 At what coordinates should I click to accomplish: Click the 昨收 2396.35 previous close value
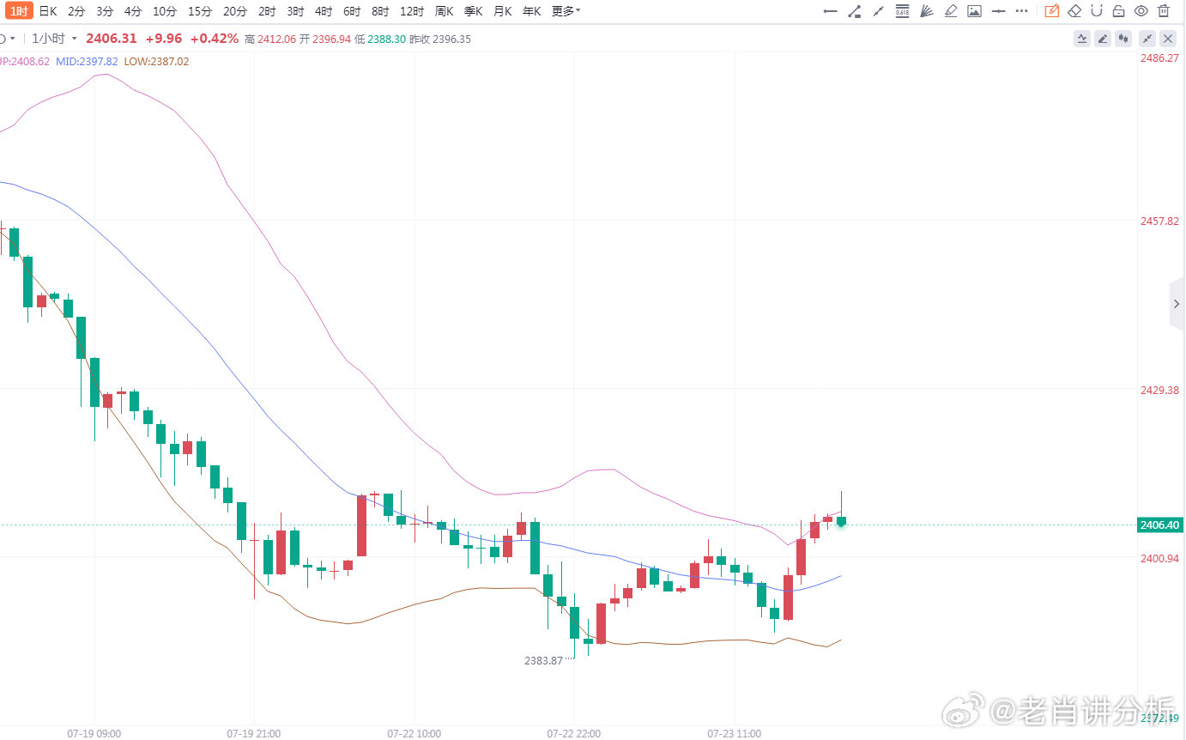pyautogui.click(x=440, y=39)
